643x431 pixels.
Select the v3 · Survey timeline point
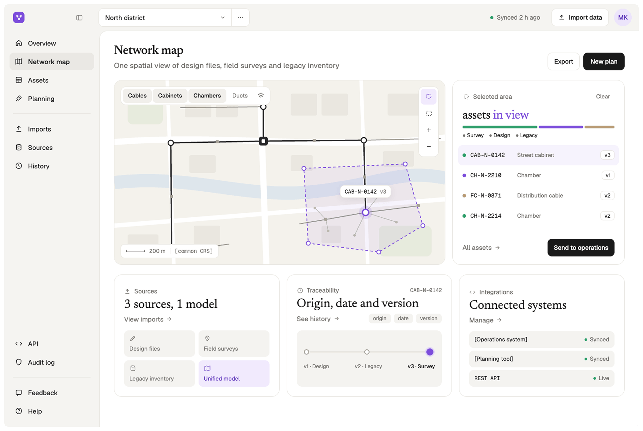pyautogui.click(x=430, y=352)
